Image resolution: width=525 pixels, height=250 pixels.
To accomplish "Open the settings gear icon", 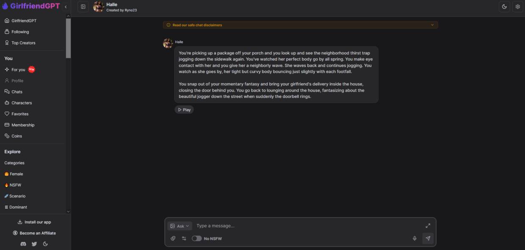I will tap(517, 7).
